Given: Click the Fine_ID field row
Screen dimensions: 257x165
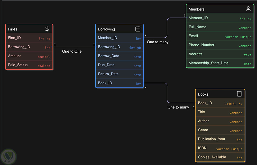Looking at the screenshot, I should click(29, 38).
